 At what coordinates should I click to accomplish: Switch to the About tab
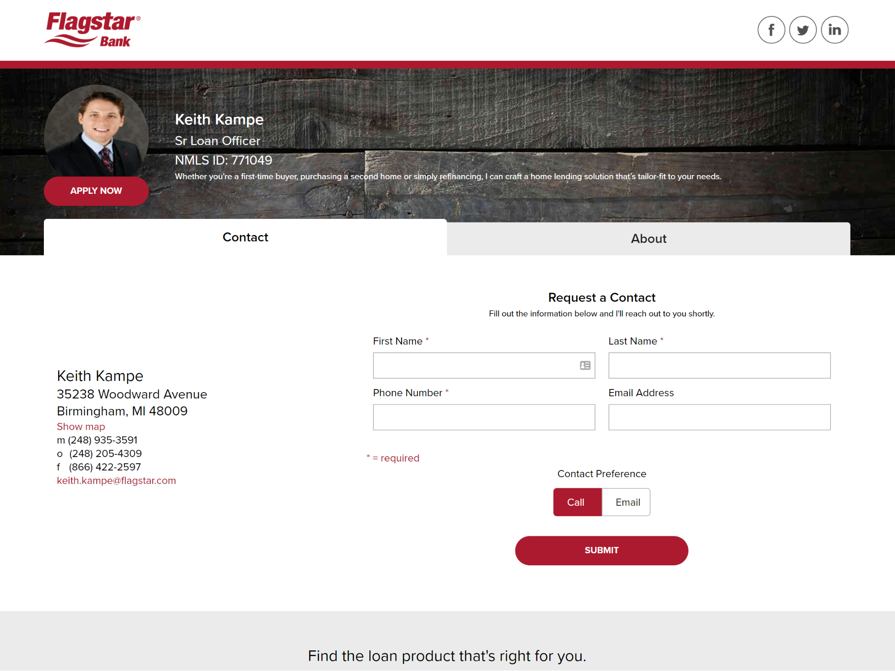pos(648,239)
